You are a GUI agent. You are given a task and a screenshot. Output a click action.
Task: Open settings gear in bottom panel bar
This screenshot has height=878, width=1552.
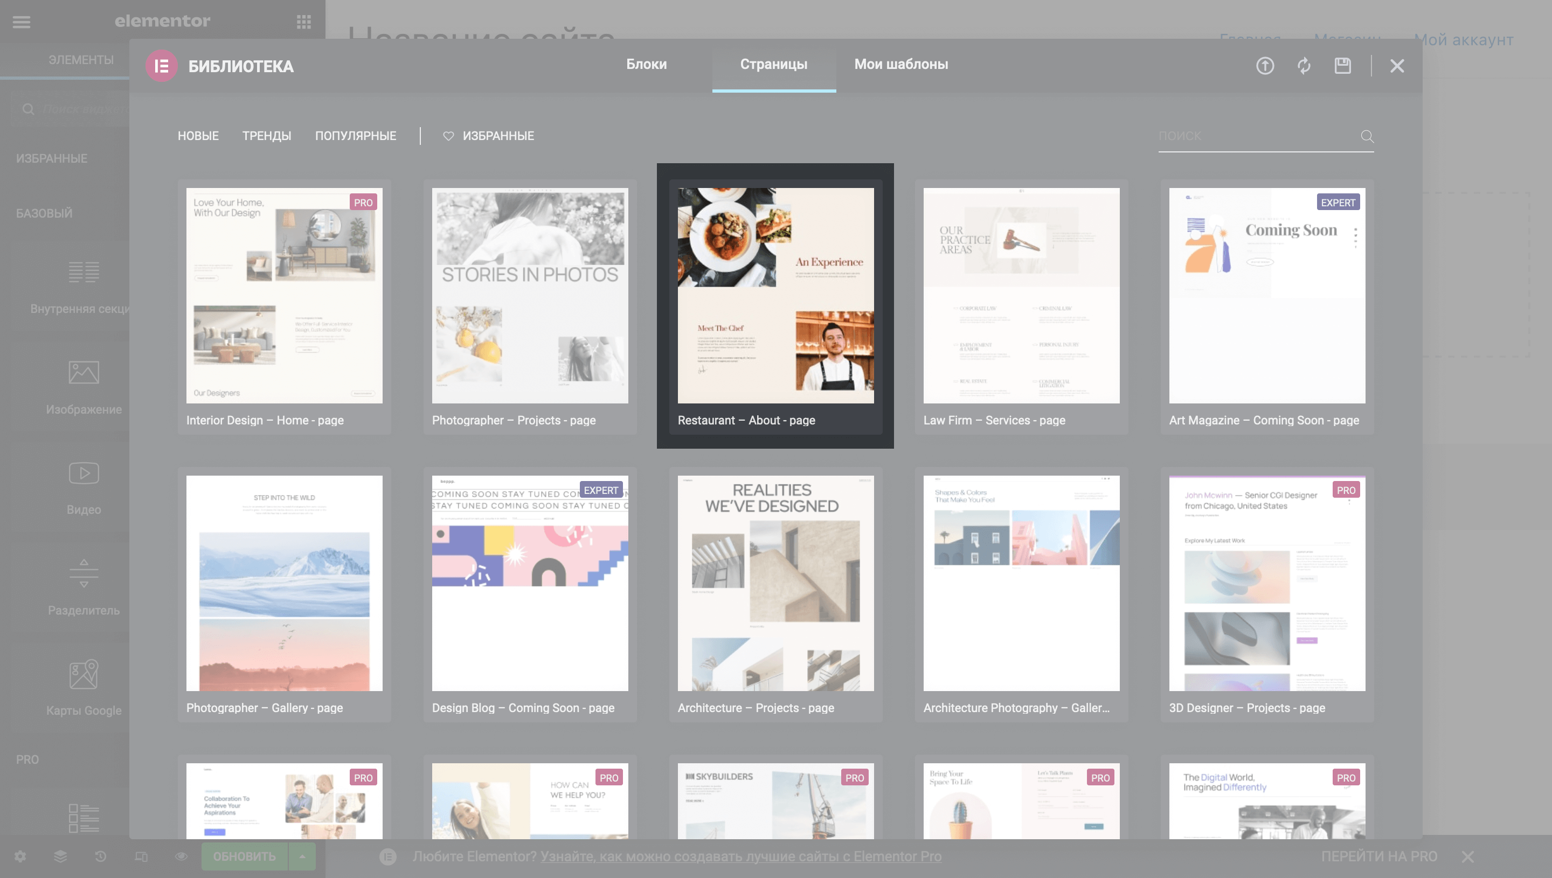tap(20, 856)
